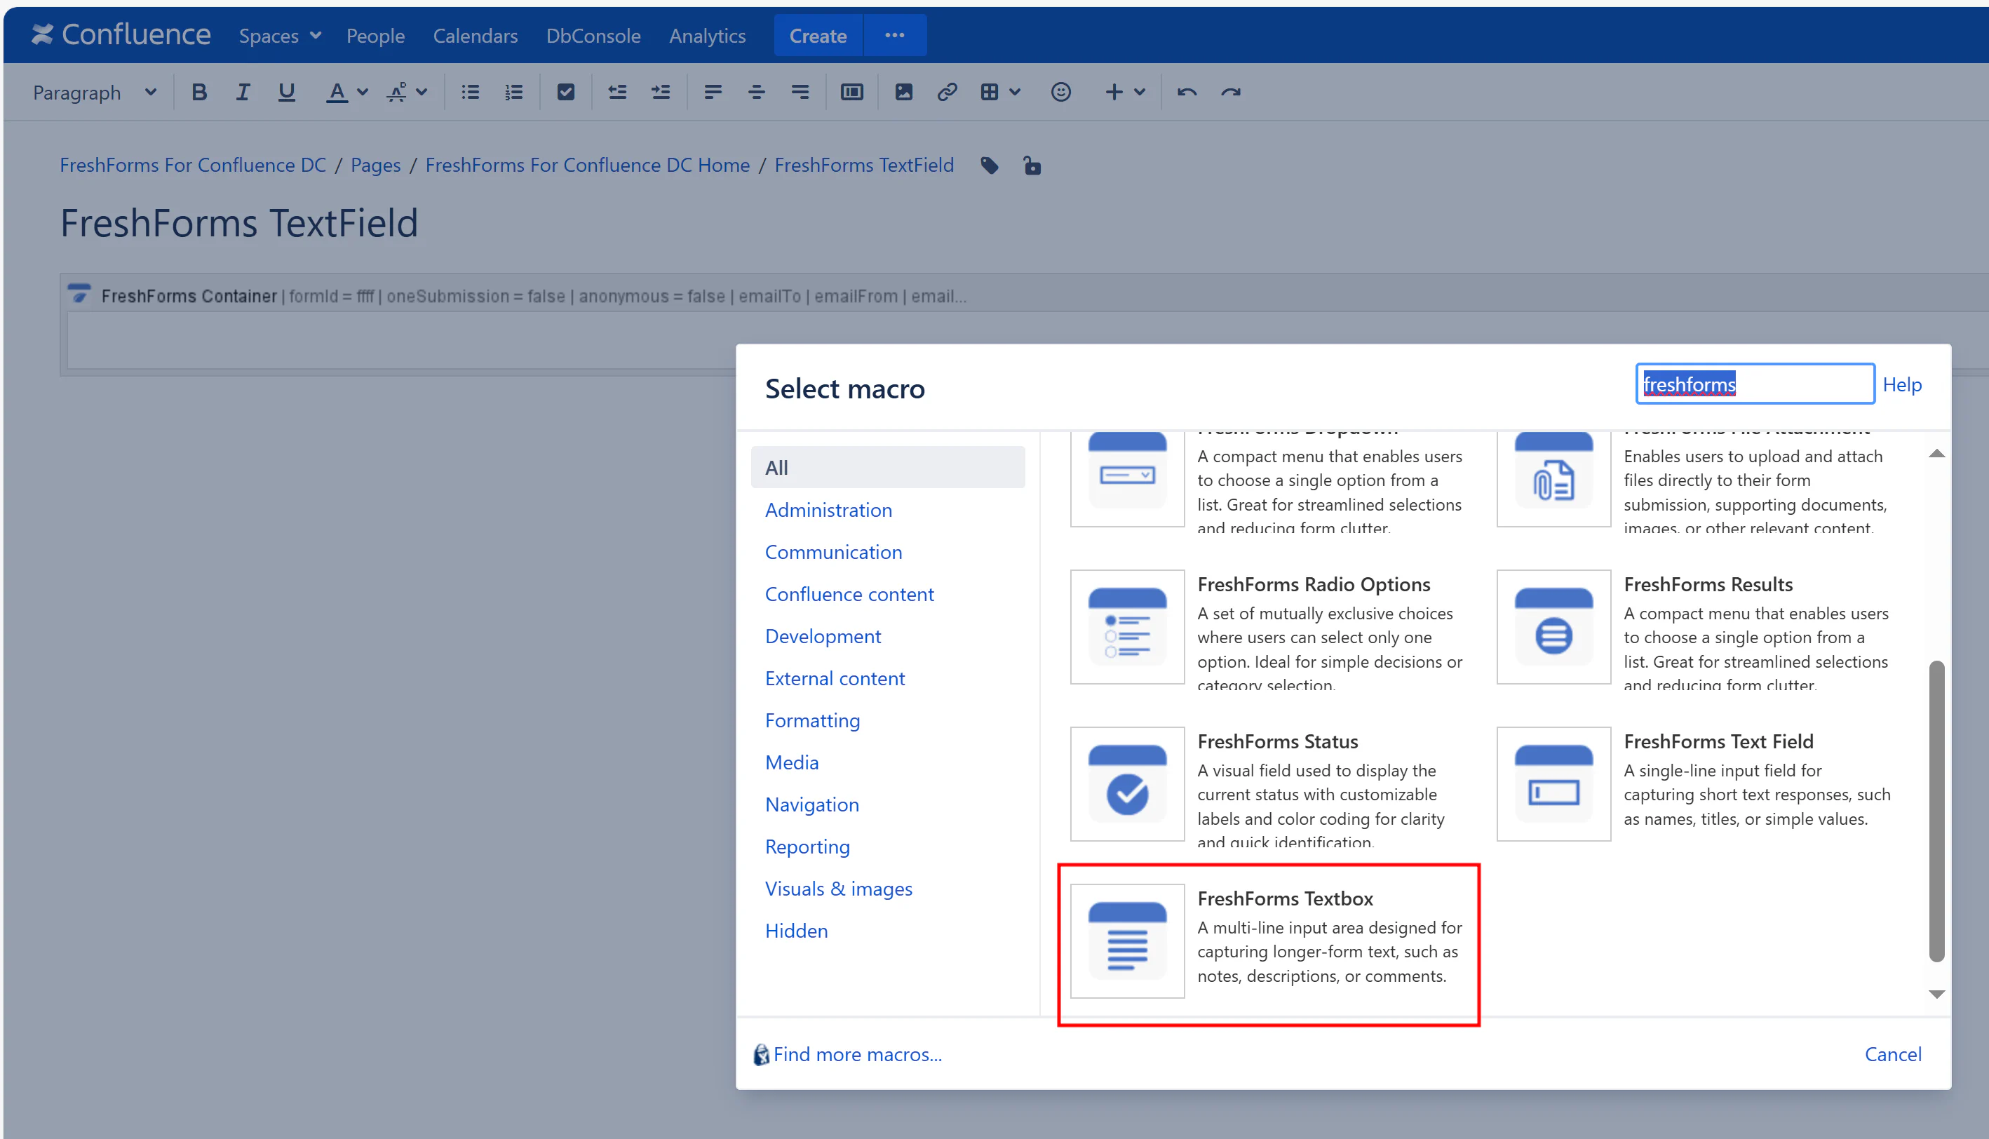This screenshot has width=1989, height=1139.
Task: Expand the text color dropdown arrow
Action: coord(362,93)
